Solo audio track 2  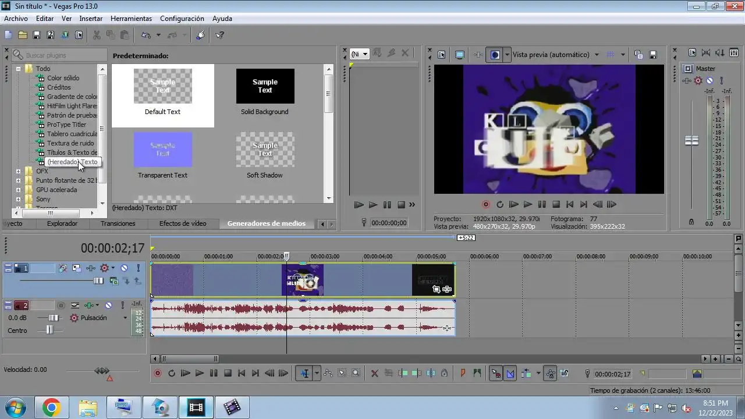(122, 305)
